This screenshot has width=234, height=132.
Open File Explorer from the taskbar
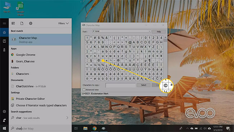pos(85,128)
